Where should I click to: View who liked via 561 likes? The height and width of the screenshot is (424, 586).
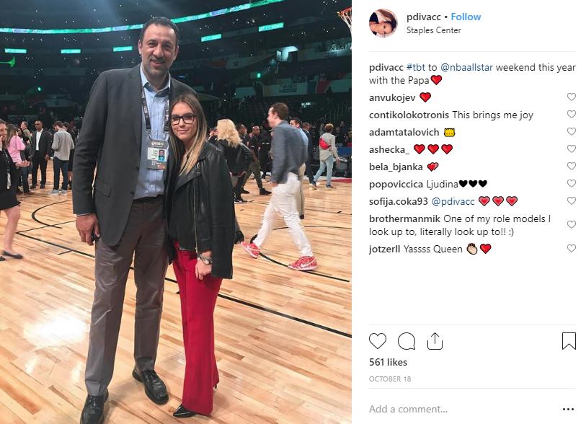pos(388,362)
